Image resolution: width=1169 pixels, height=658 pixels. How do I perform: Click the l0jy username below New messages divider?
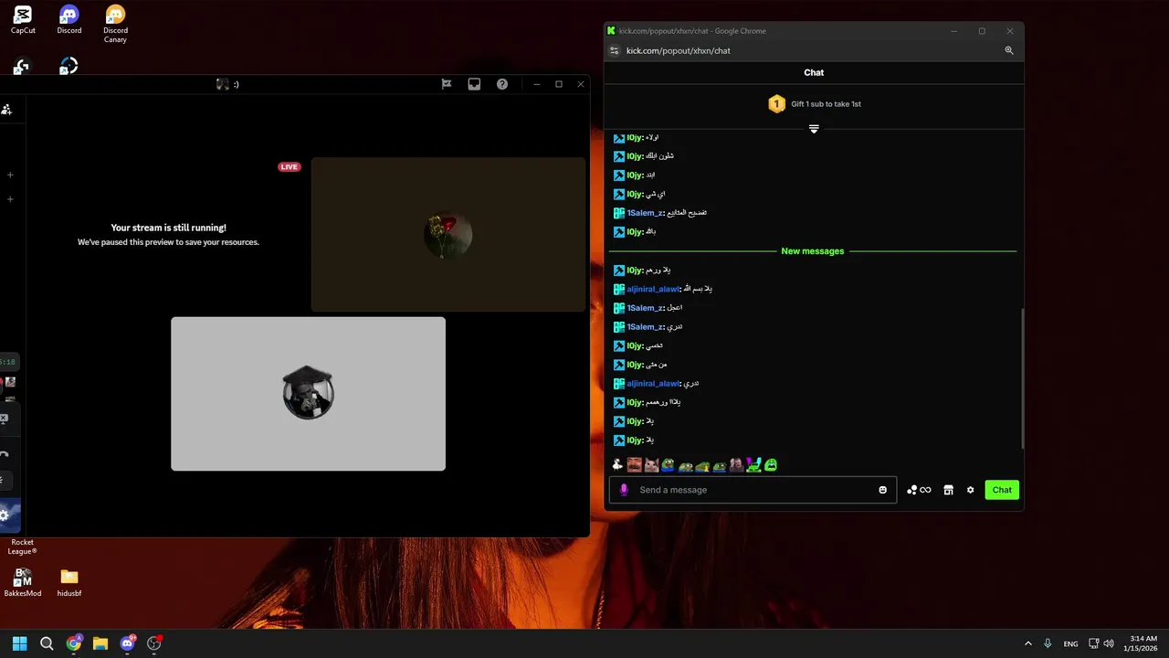tap(635, 271)
